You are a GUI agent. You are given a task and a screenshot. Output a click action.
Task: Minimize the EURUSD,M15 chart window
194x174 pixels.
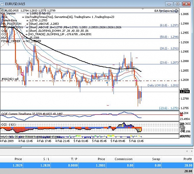click(x=169, y=4)
